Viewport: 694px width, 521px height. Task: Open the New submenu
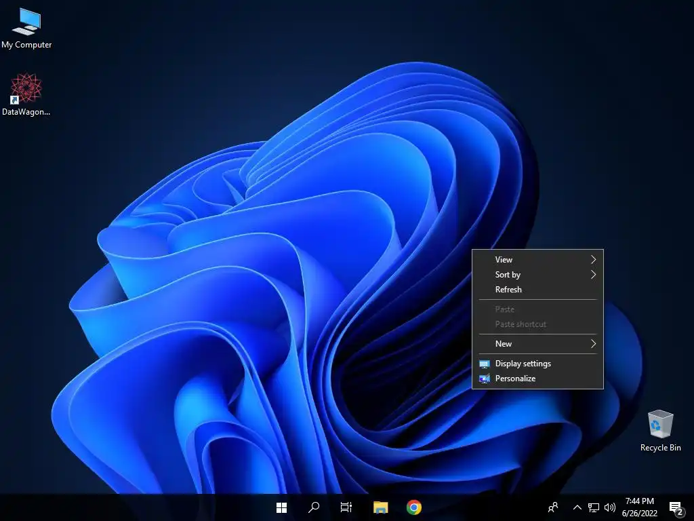537,344
